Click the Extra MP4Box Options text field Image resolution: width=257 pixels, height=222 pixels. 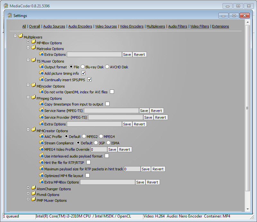point(107,182)
